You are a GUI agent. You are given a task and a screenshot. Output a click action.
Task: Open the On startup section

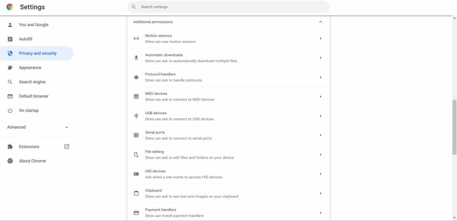click(29, 111)
